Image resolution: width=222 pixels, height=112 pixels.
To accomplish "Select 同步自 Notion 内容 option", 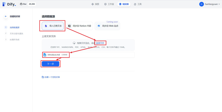I will click(x=80, y=26).
